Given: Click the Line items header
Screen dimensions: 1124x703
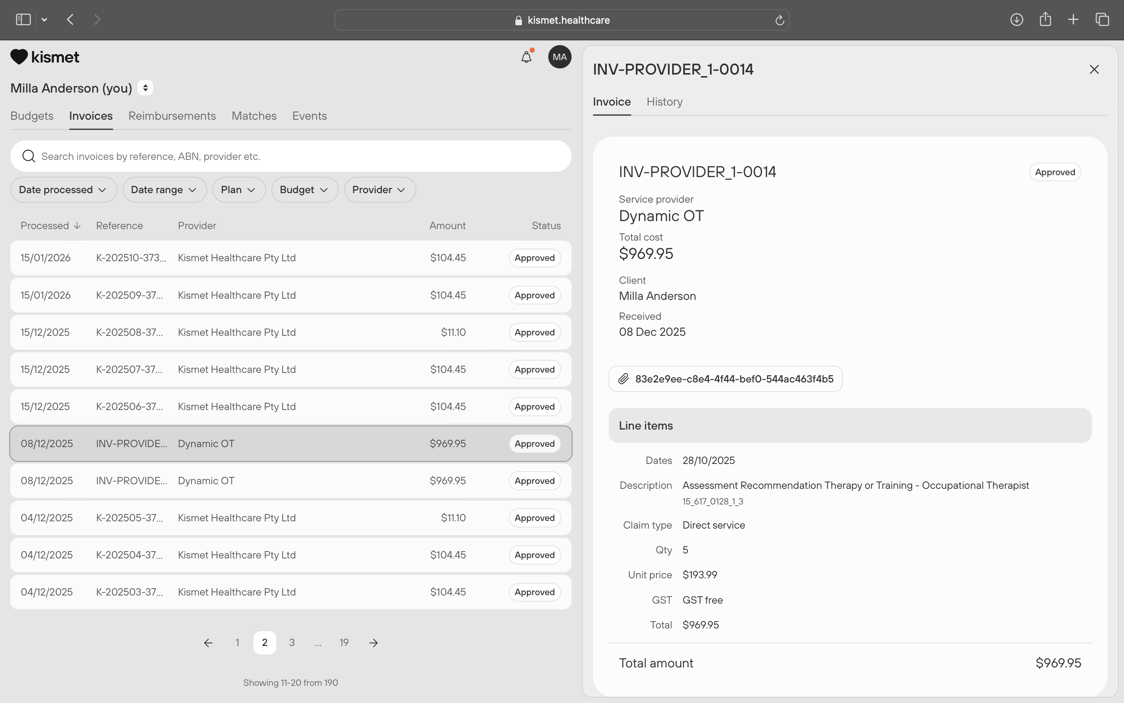Looking at the screenshot, I should point(850,425).
